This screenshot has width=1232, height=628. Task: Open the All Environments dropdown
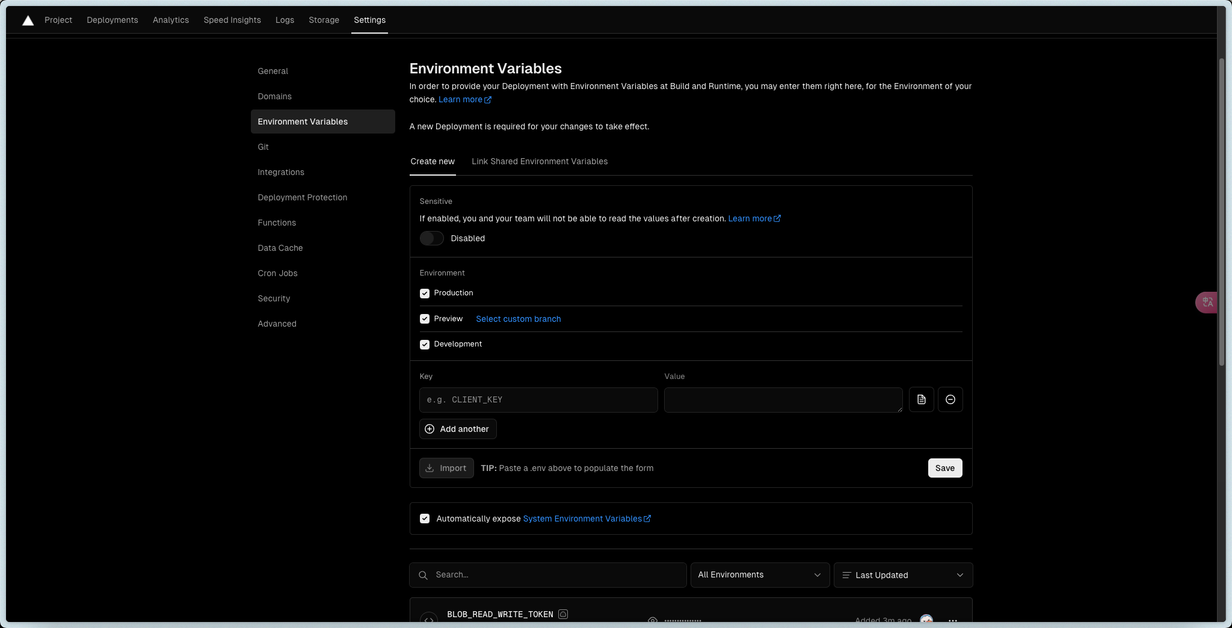pos(760,575)
